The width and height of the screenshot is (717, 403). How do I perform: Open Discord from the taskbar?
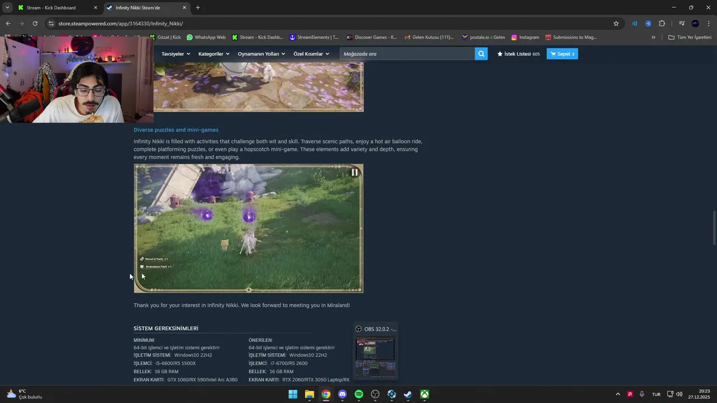click(x=342, y=394)
